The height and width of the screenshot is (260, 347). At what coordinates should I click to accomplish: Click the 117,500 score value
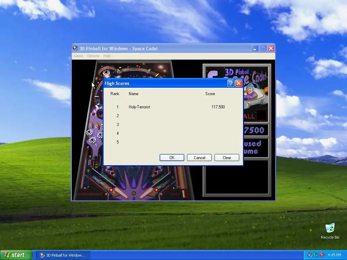(218, 107)
